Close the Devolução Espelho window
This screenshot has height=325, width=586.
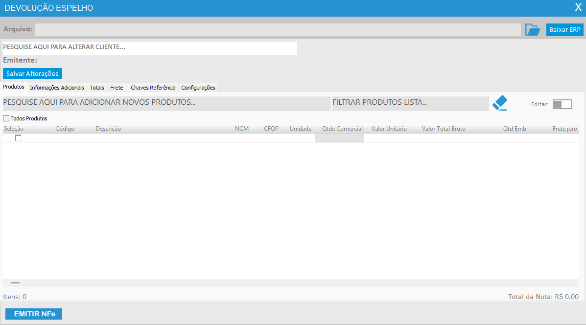[x=578, y=7]
